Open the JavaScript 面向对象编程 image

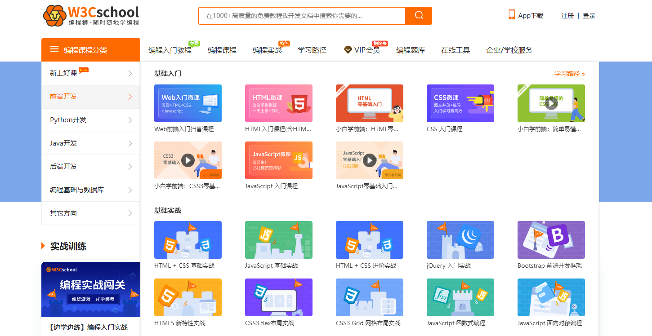click(x=551, y=297)
